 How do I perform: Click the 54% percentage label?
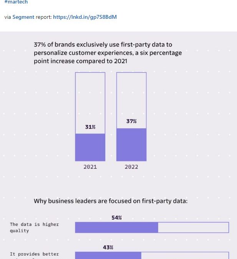tap(117, 218)
